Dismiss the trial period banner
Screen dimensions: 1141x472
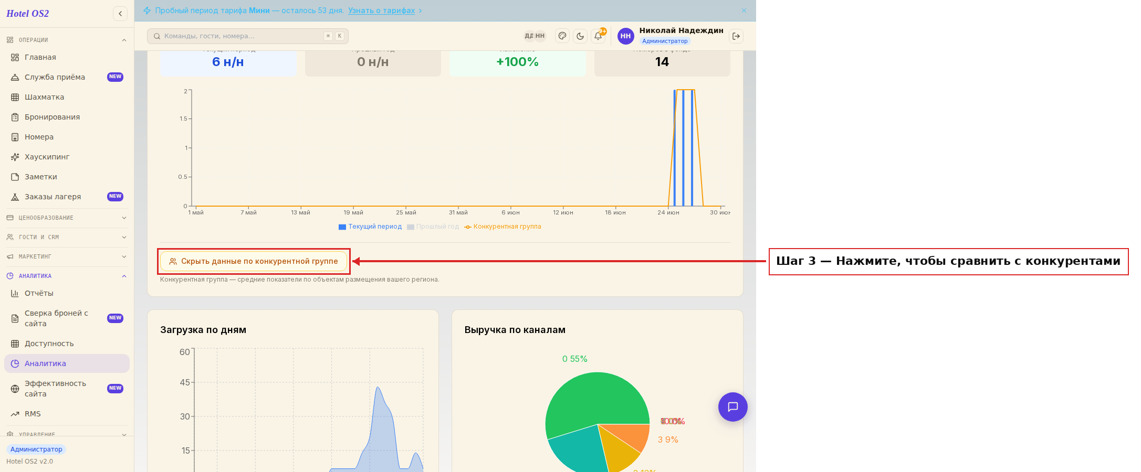click(744, 10)
